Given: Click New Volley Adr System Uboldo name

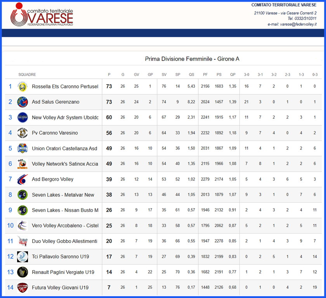Looking at the screenshot, I should 65,118.
